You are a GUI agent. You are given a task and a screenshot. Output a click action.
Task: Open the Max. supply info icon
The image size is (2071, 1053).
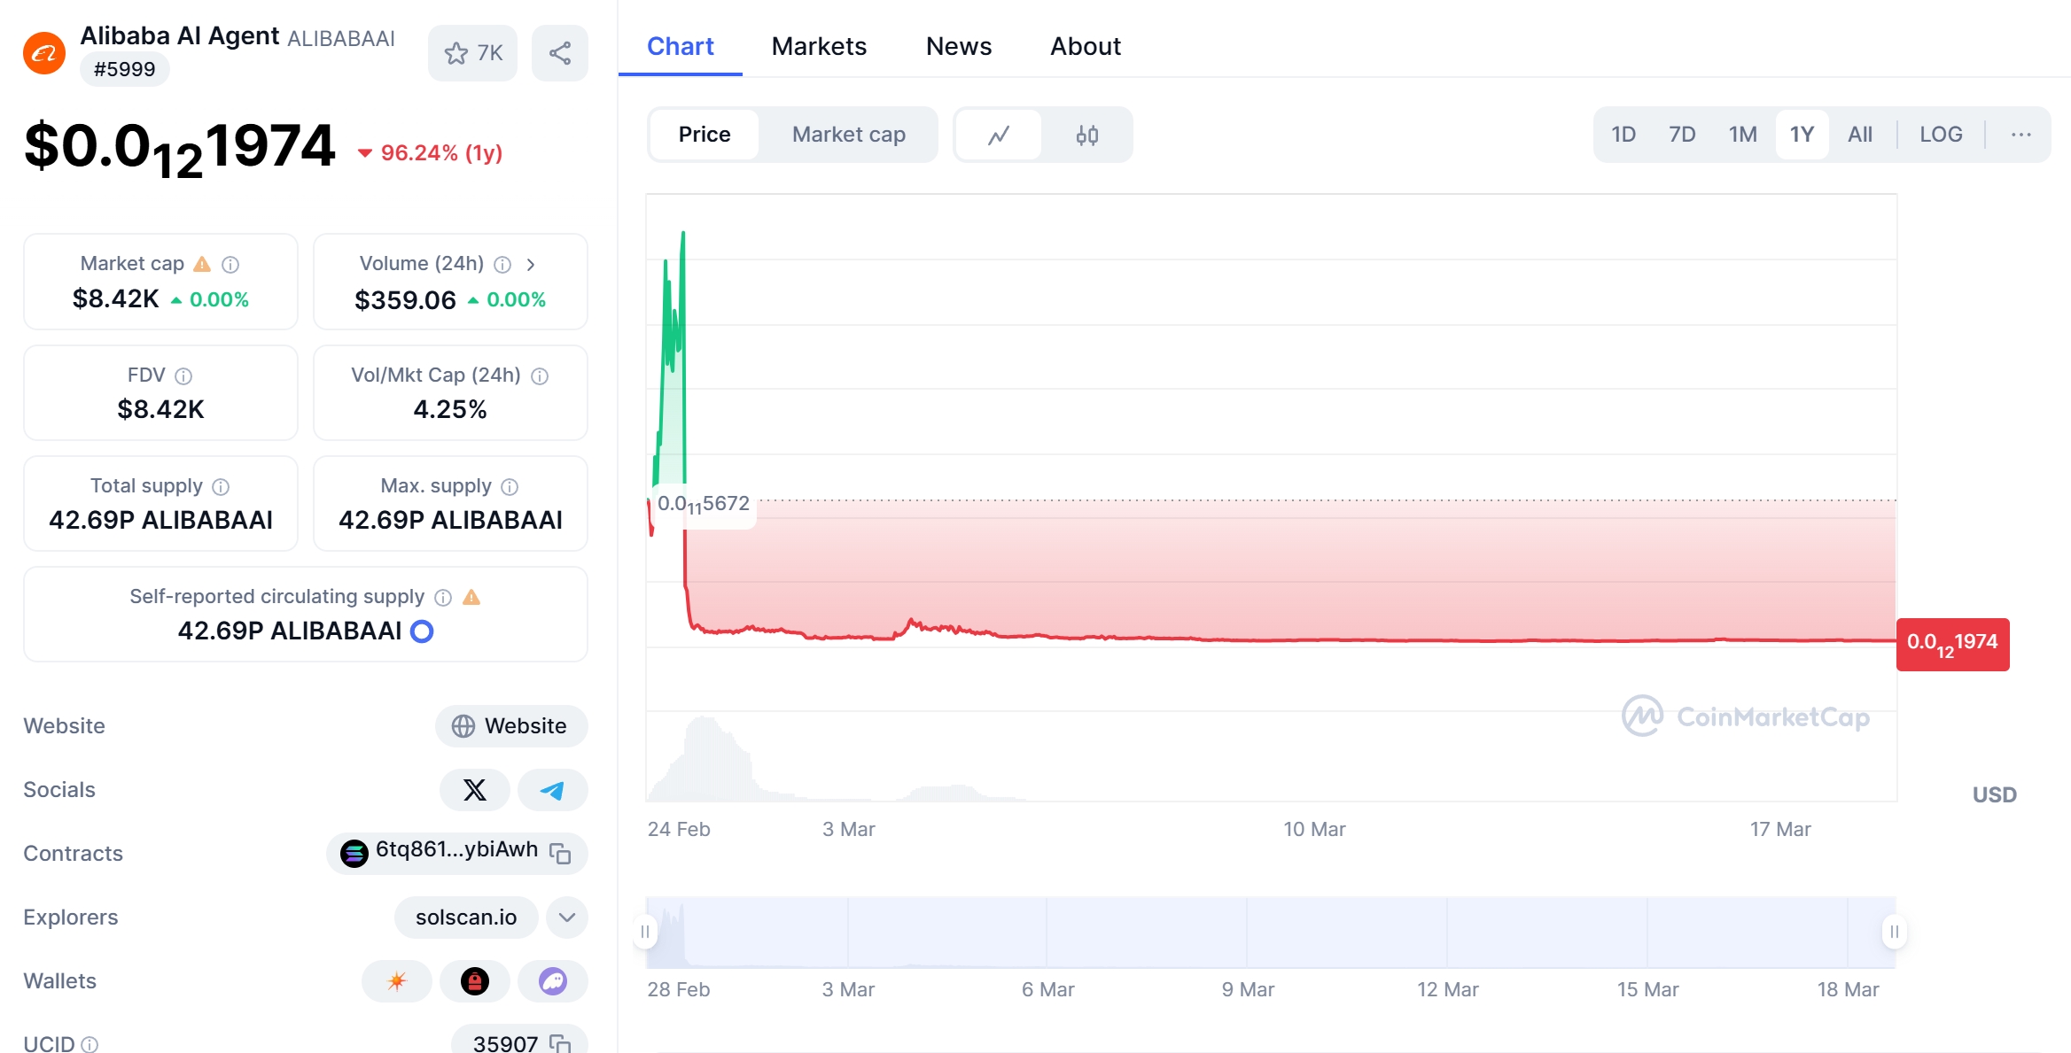[510, 486]
